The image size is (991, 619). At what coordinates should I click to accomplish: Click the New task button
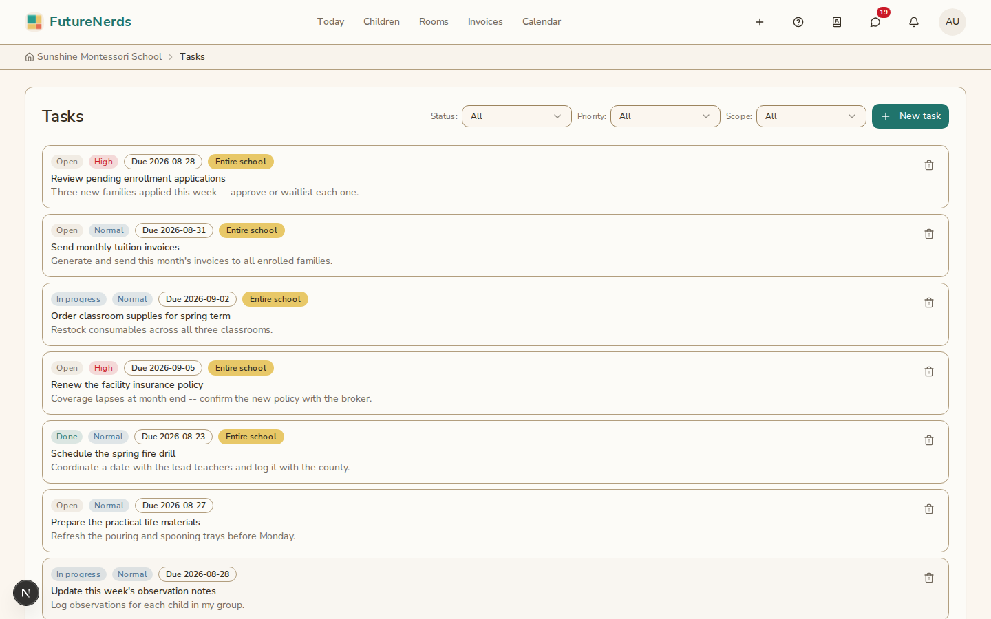910,116
